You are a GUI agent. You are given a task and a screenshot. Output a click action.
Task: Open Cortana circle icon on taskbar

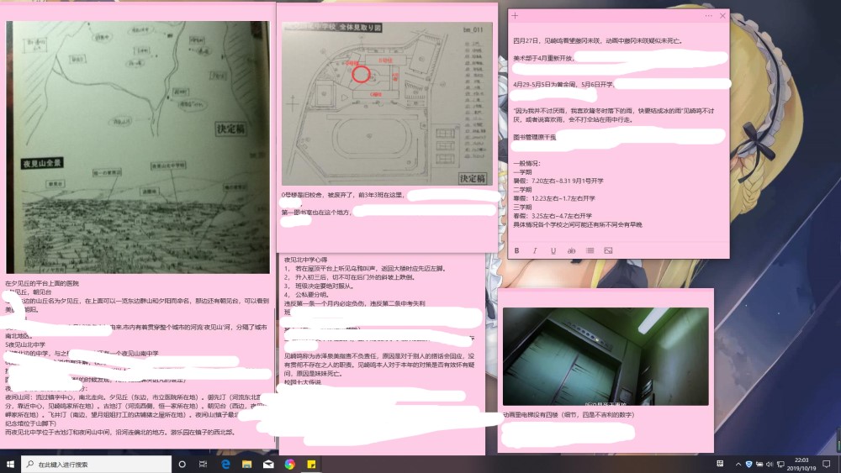[182, 464]
